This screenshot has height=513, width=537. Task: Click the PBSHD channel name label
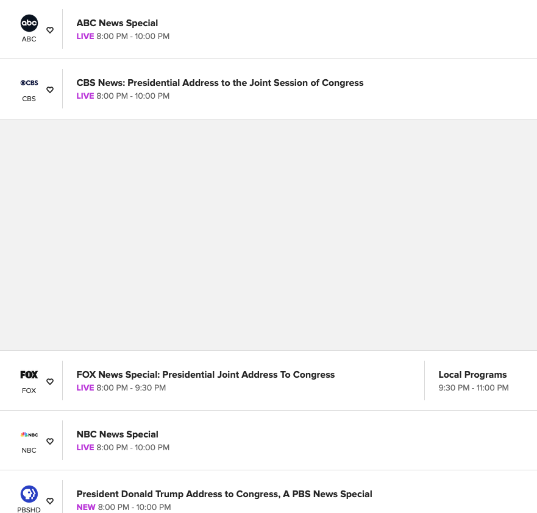click(29, 509)
